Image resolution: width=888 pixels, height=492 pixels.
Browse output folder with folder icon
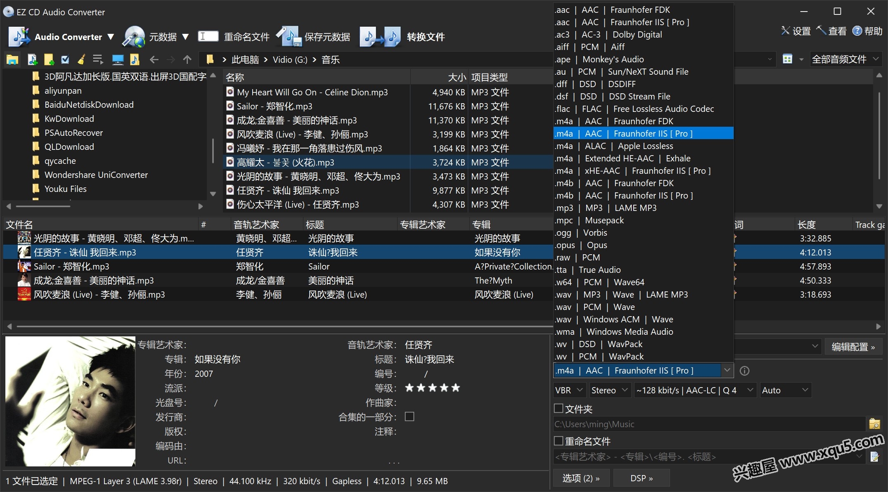click(874, 424)
